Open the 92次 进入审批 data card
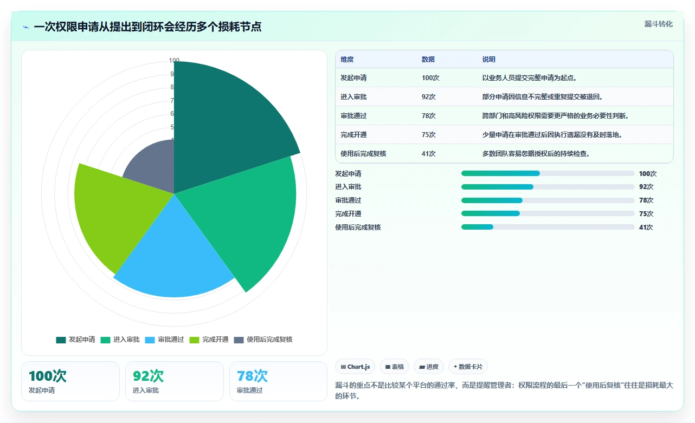Screen dimensions: 695x423 (x=175, y=381)
